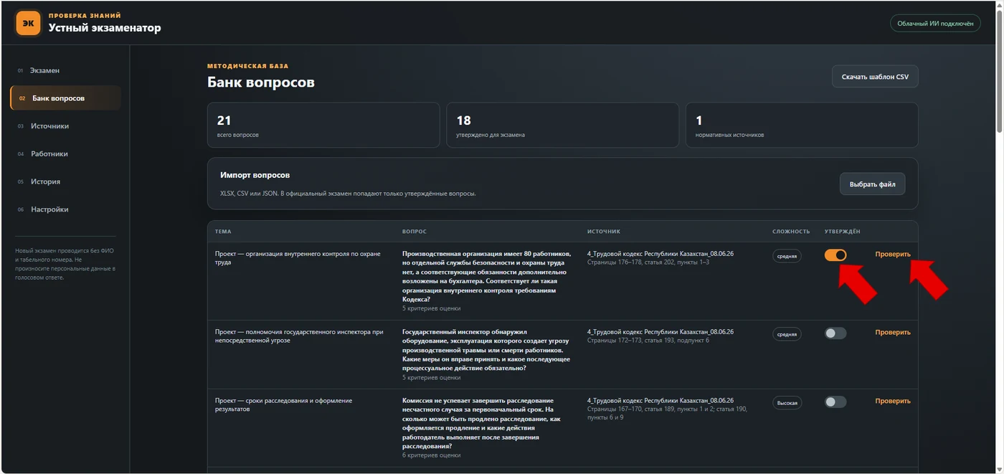Click the УТВЕРЖДЁН column header
Screen dimensions: 1004x474
(x=843, y=232)
